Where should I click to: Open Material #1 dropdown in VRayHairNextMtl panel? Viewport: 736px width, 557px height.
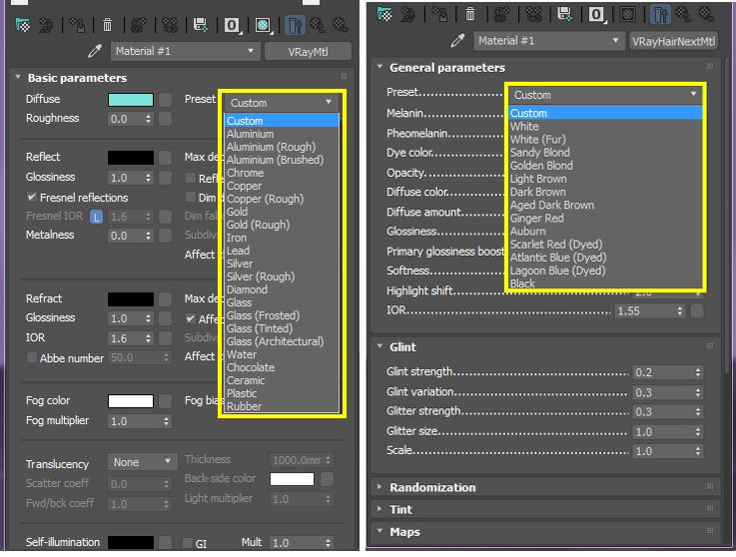click(548, 41)
